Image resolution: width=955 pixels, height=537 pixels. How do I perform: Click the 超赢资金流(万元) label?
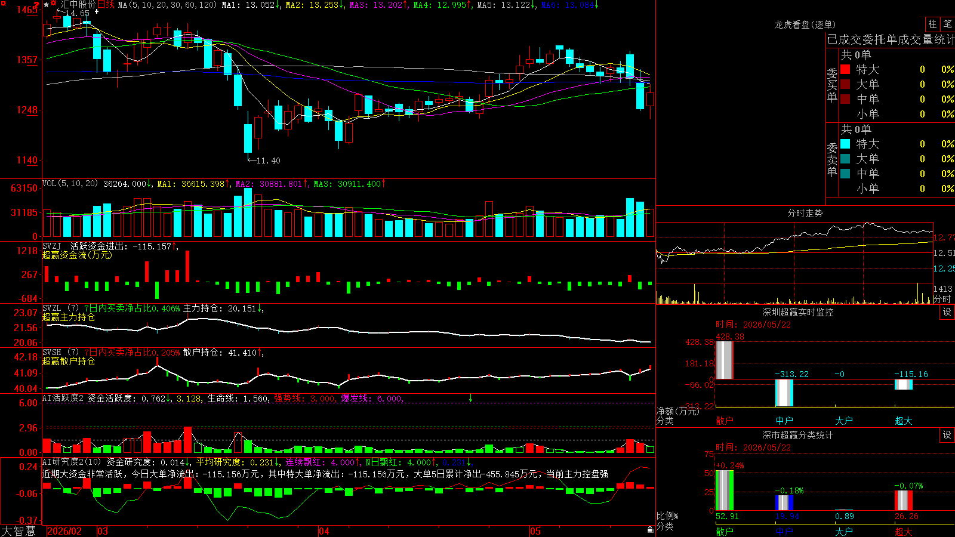pyautogui.click(x=77, y=255)
